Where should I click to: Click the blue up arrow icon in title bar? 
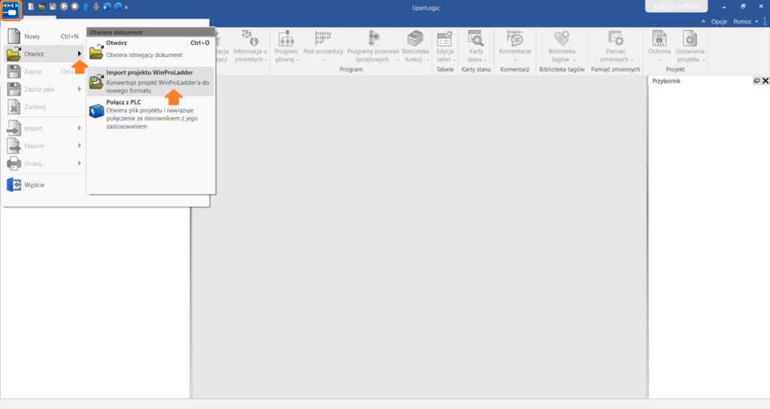pos(86,7)
